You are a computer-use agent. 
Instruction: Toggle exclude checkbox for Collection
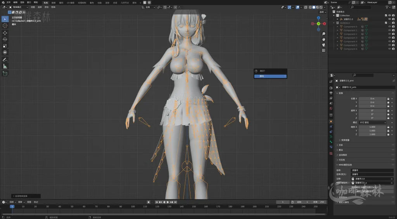386,15
